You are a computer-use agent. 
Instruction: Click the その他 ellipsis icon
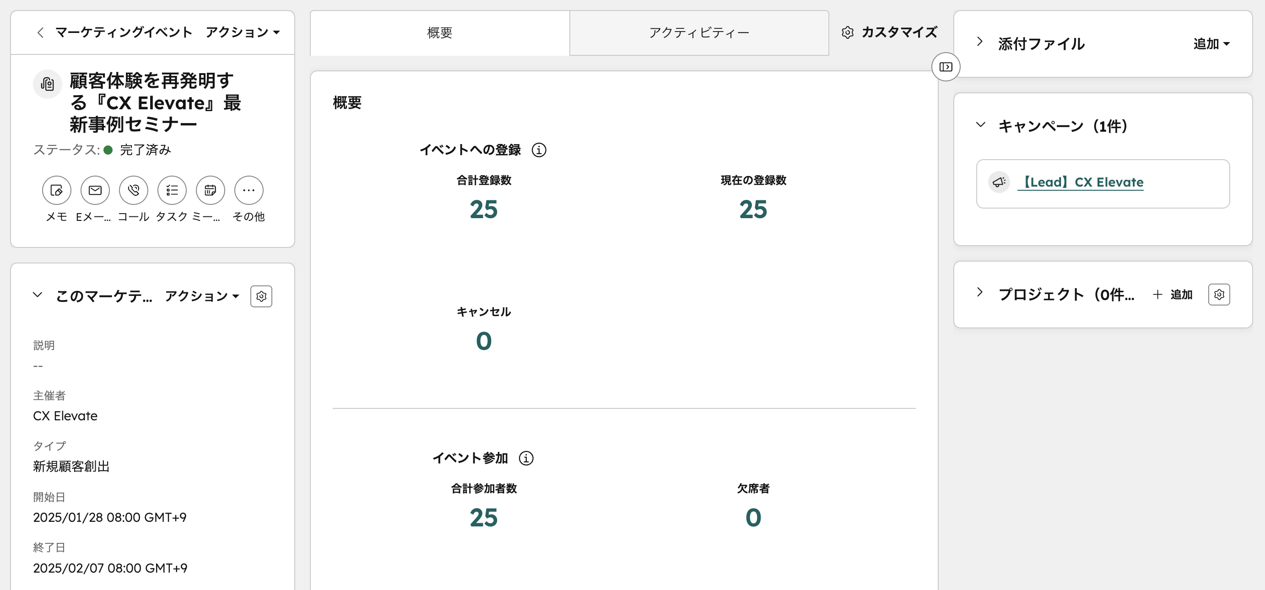(249, 190)
